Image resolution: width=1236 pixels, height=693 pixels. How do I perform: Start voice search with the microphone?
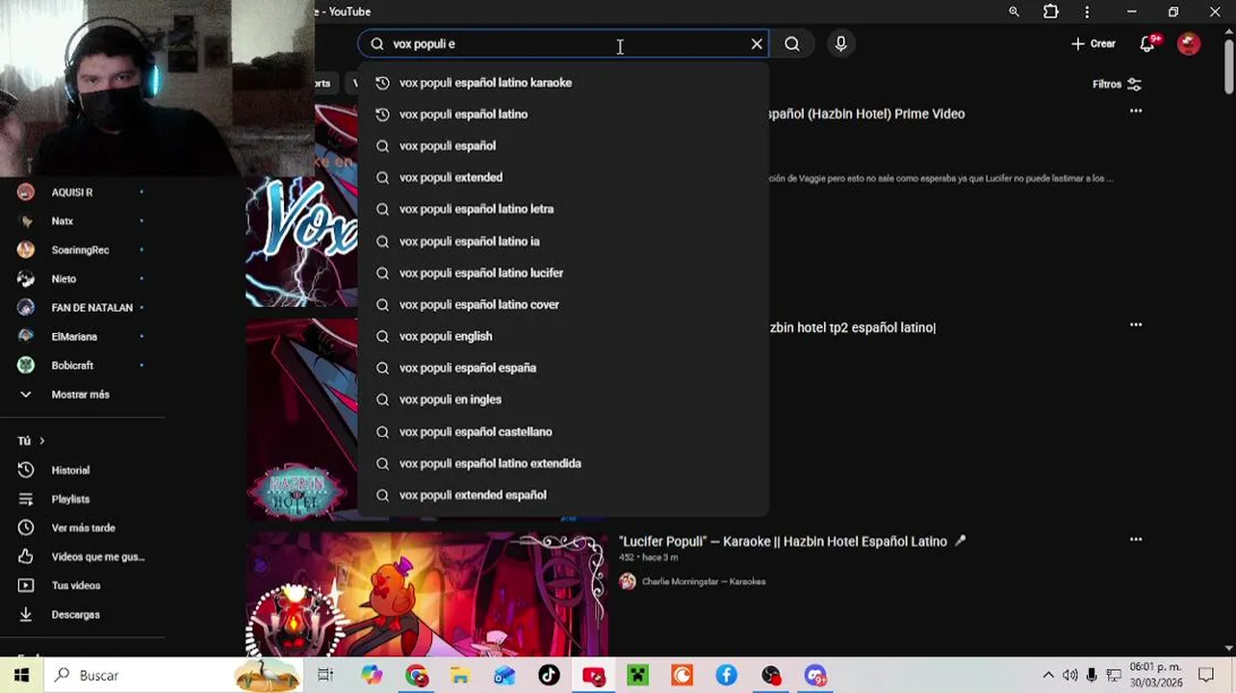point(840,44)
